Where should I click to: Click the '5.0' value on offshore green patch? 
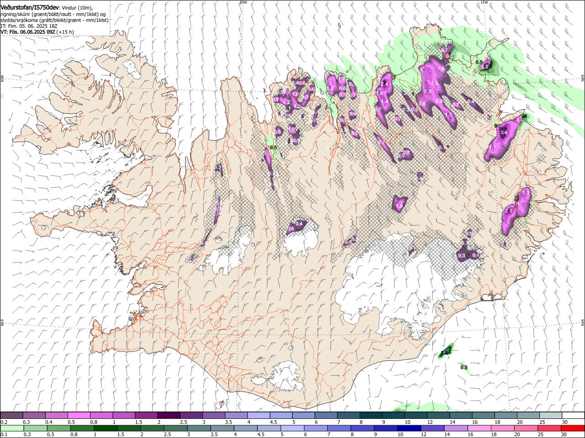[445, 352]
